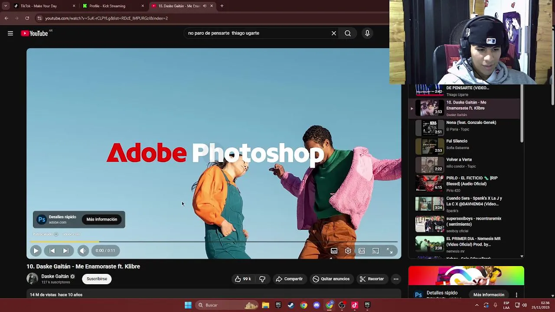
Task: Switch to Profile - Kick Streaming tab
Action: (113, 6)
